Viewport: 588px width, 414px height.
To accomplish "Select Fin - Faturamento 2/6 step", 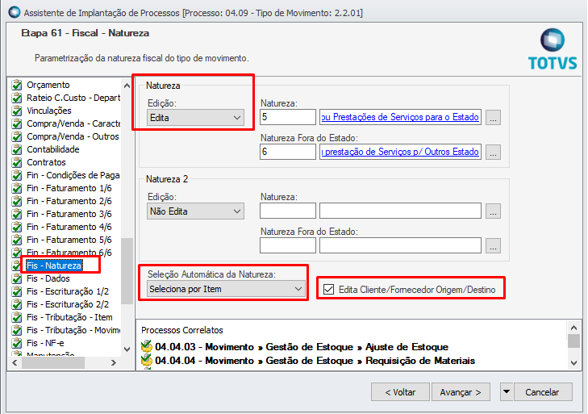I will click(69, 201).
